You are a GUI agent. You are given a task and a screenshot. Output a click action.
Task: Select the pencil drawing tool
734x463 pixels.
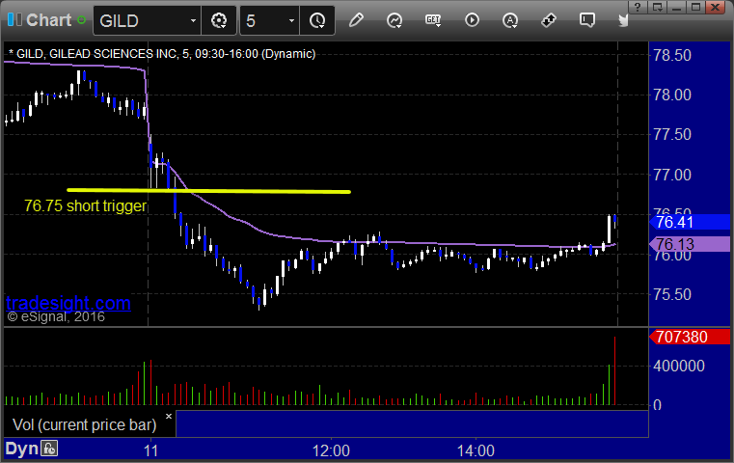point(356,20)
